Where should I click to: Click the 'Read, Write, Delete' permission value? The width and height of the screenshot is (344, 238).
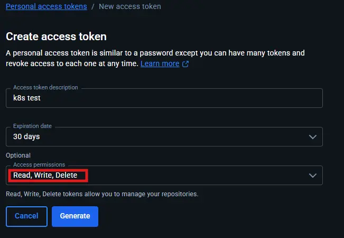[x=45, y=175]
